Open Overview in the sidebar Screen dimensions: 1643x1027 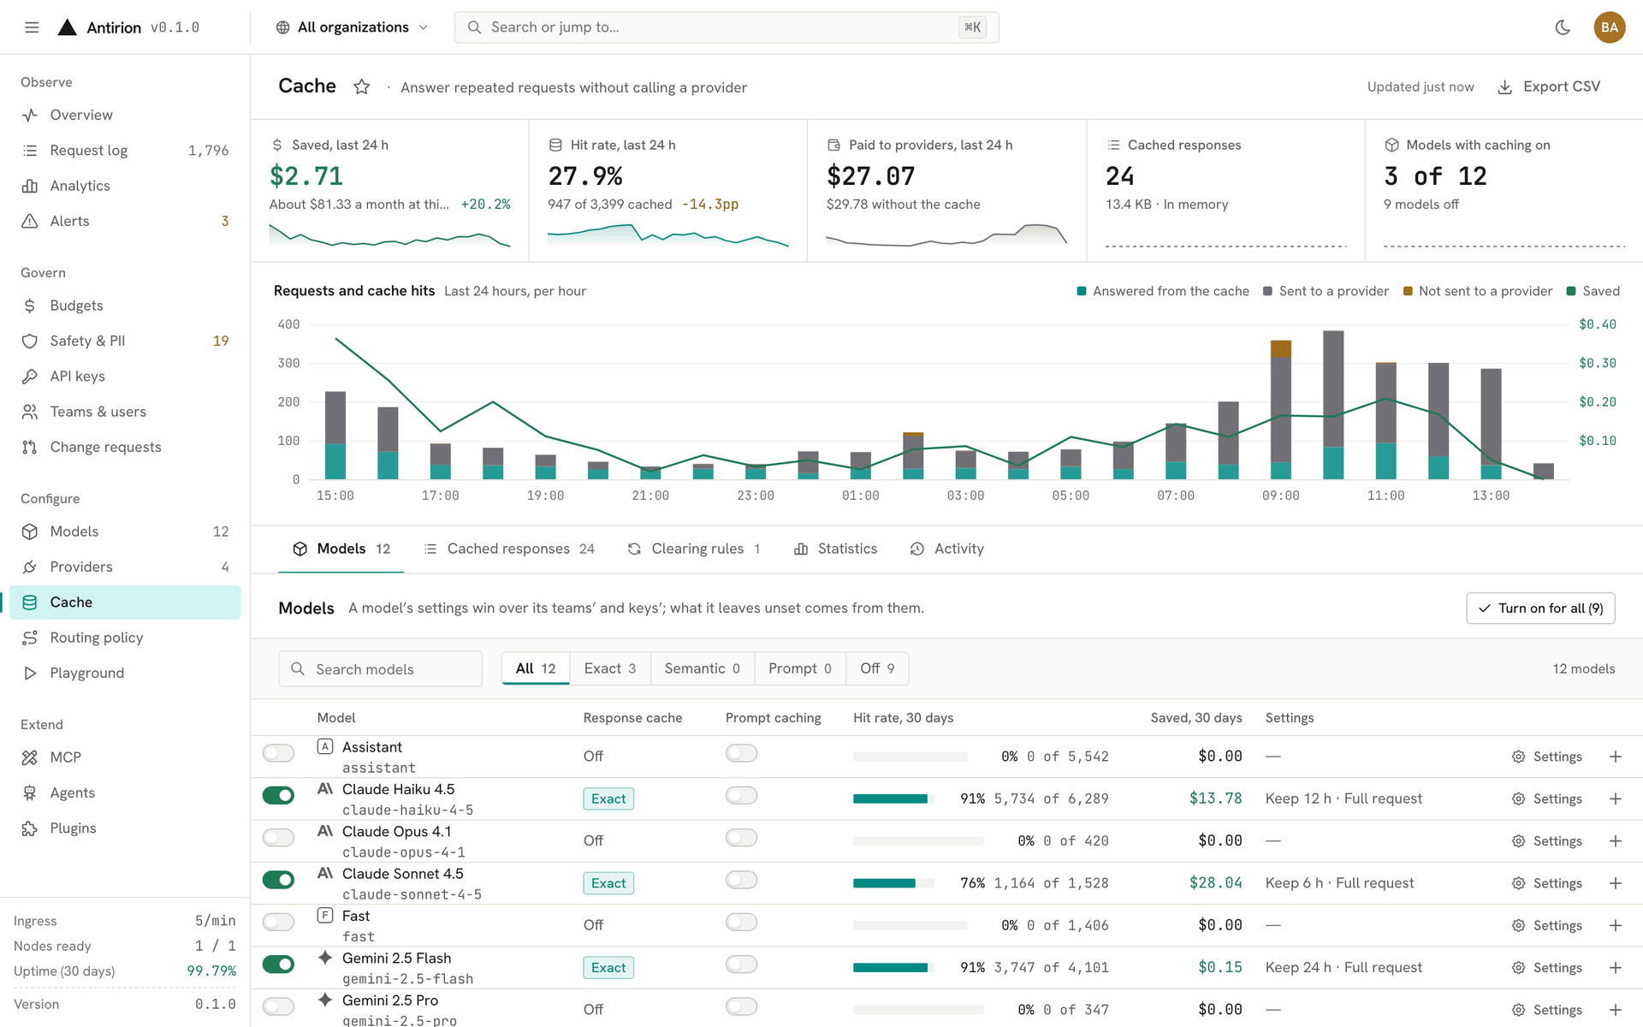(125, 115)
